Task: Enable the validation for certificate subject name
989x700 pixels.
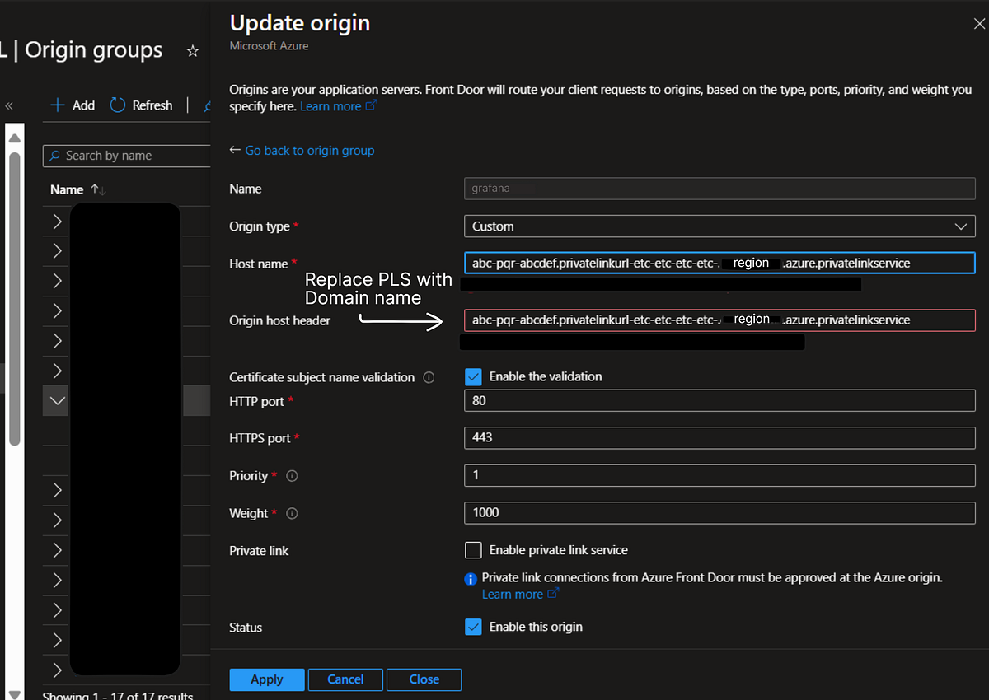Action: [473, 376]
